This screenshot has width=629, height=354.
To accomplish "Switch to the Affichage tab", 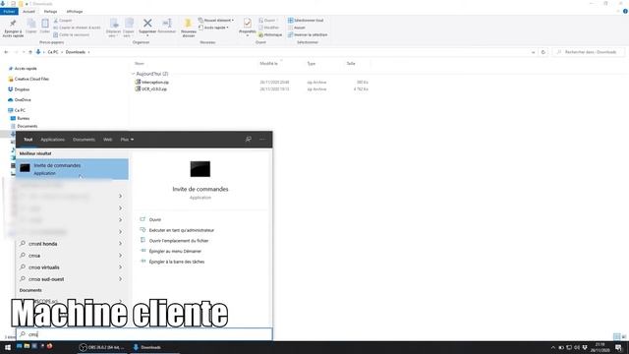I will click(x=75, y=12).
